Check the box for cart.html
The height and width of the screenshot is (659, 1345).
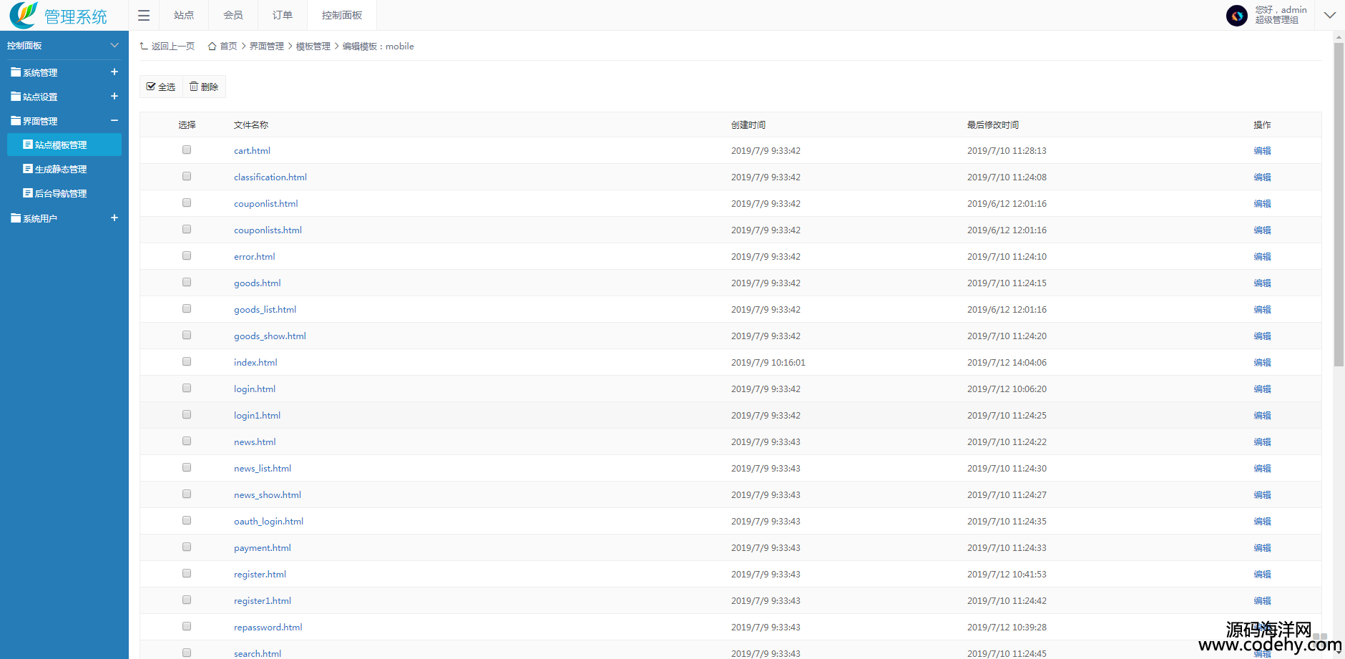(187, 150)
